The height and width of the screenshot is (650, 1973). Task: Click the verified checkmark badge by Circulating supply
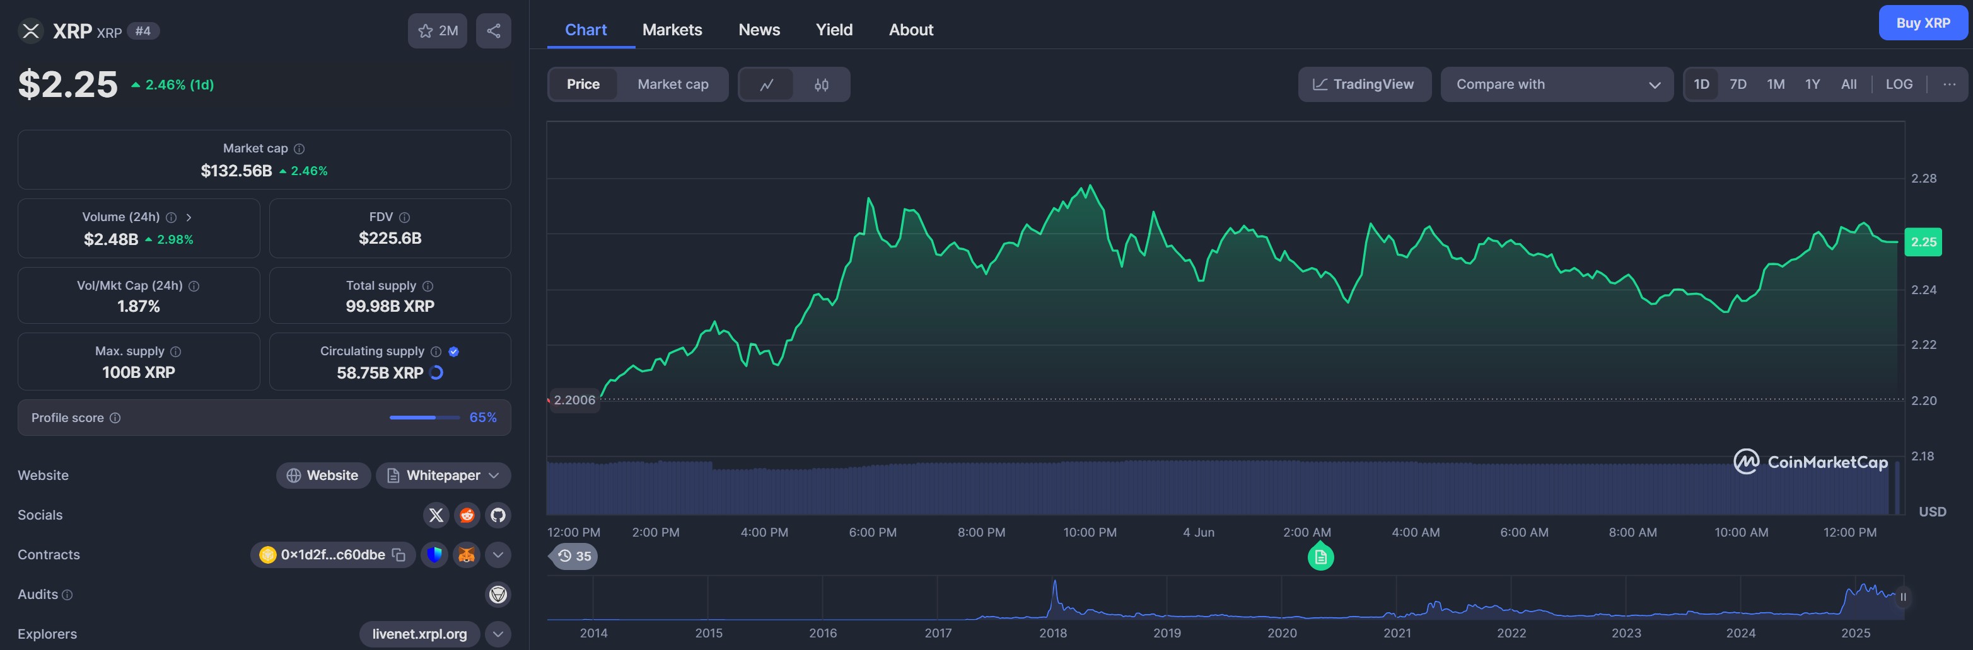(453, 351)
